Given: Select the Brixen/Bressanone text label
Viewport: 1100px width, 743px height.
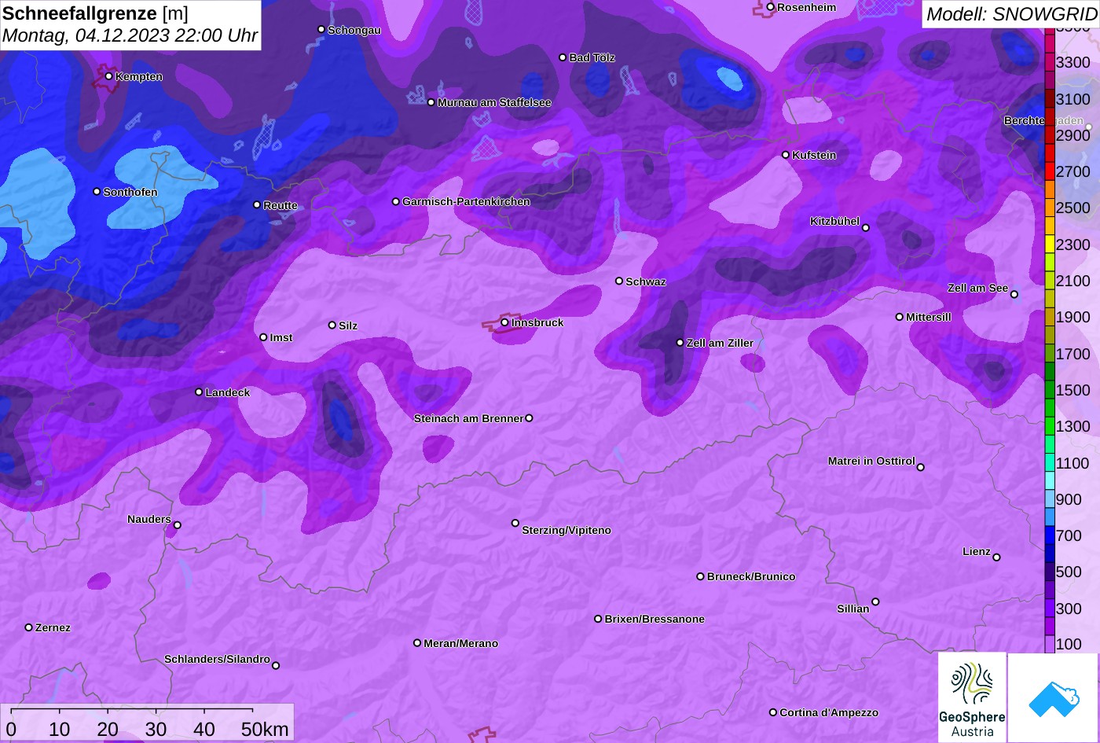Looking at the screenshot, I should click(654, 619).
